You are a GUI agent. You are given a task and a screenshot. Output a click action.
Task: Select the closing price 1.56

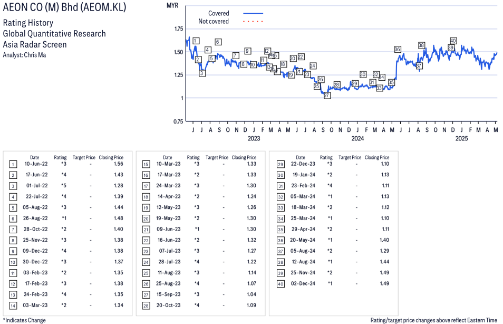[x=119, y=164]
